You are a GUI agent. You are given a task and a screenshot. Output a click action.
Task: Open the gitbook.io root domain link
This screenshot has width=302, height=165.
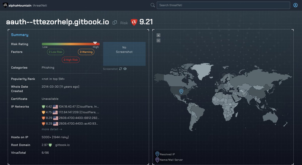click(x=62, y=145)
